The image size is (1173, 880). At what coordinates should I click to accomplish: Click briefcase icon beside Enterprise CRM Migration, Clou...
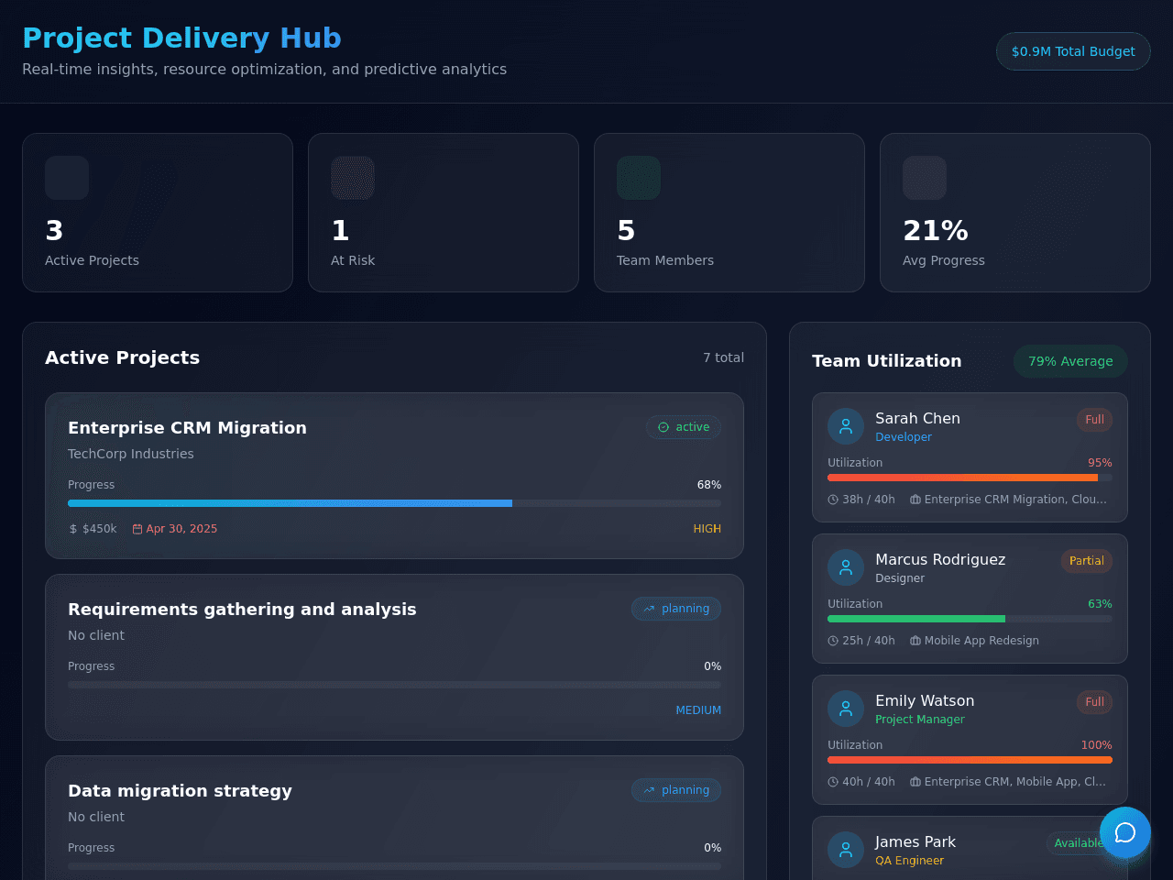tap(915, 500)
